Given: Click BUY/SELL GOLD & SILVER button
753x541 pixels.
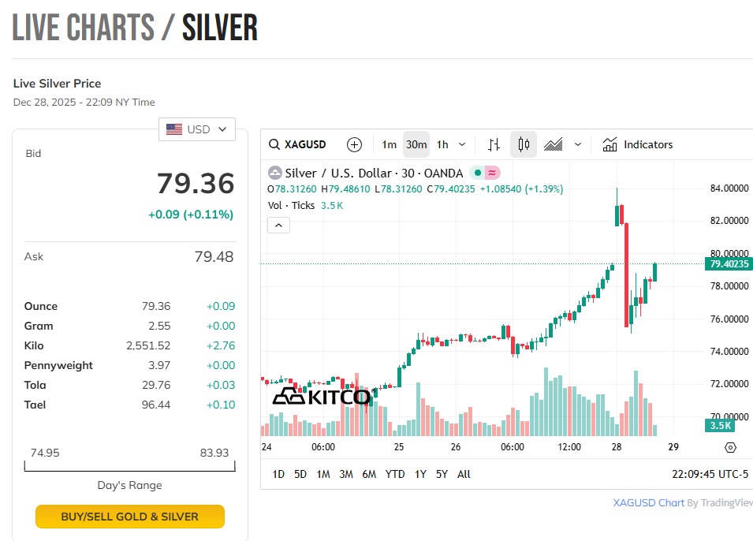Looking at the screenshot, I should [x=130, y=517].
